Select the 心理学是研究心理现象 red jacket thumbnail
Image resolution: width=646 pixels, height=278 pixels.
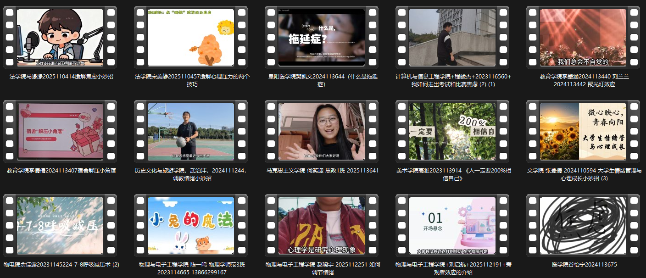pyautogui.click(x=322, y=225)
